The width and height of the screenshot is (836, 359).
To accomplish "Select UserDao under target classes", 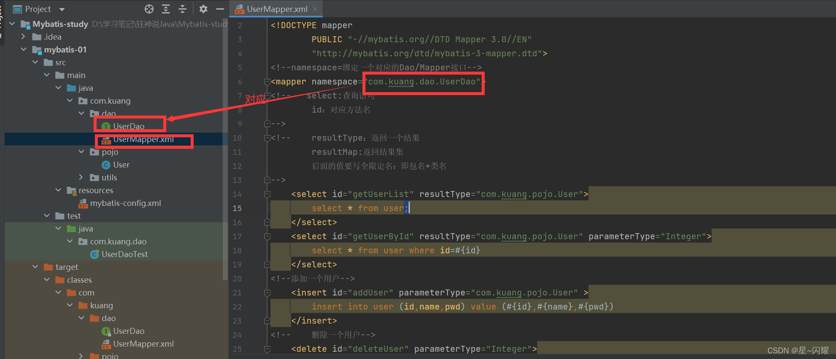I will pos(129,331).
